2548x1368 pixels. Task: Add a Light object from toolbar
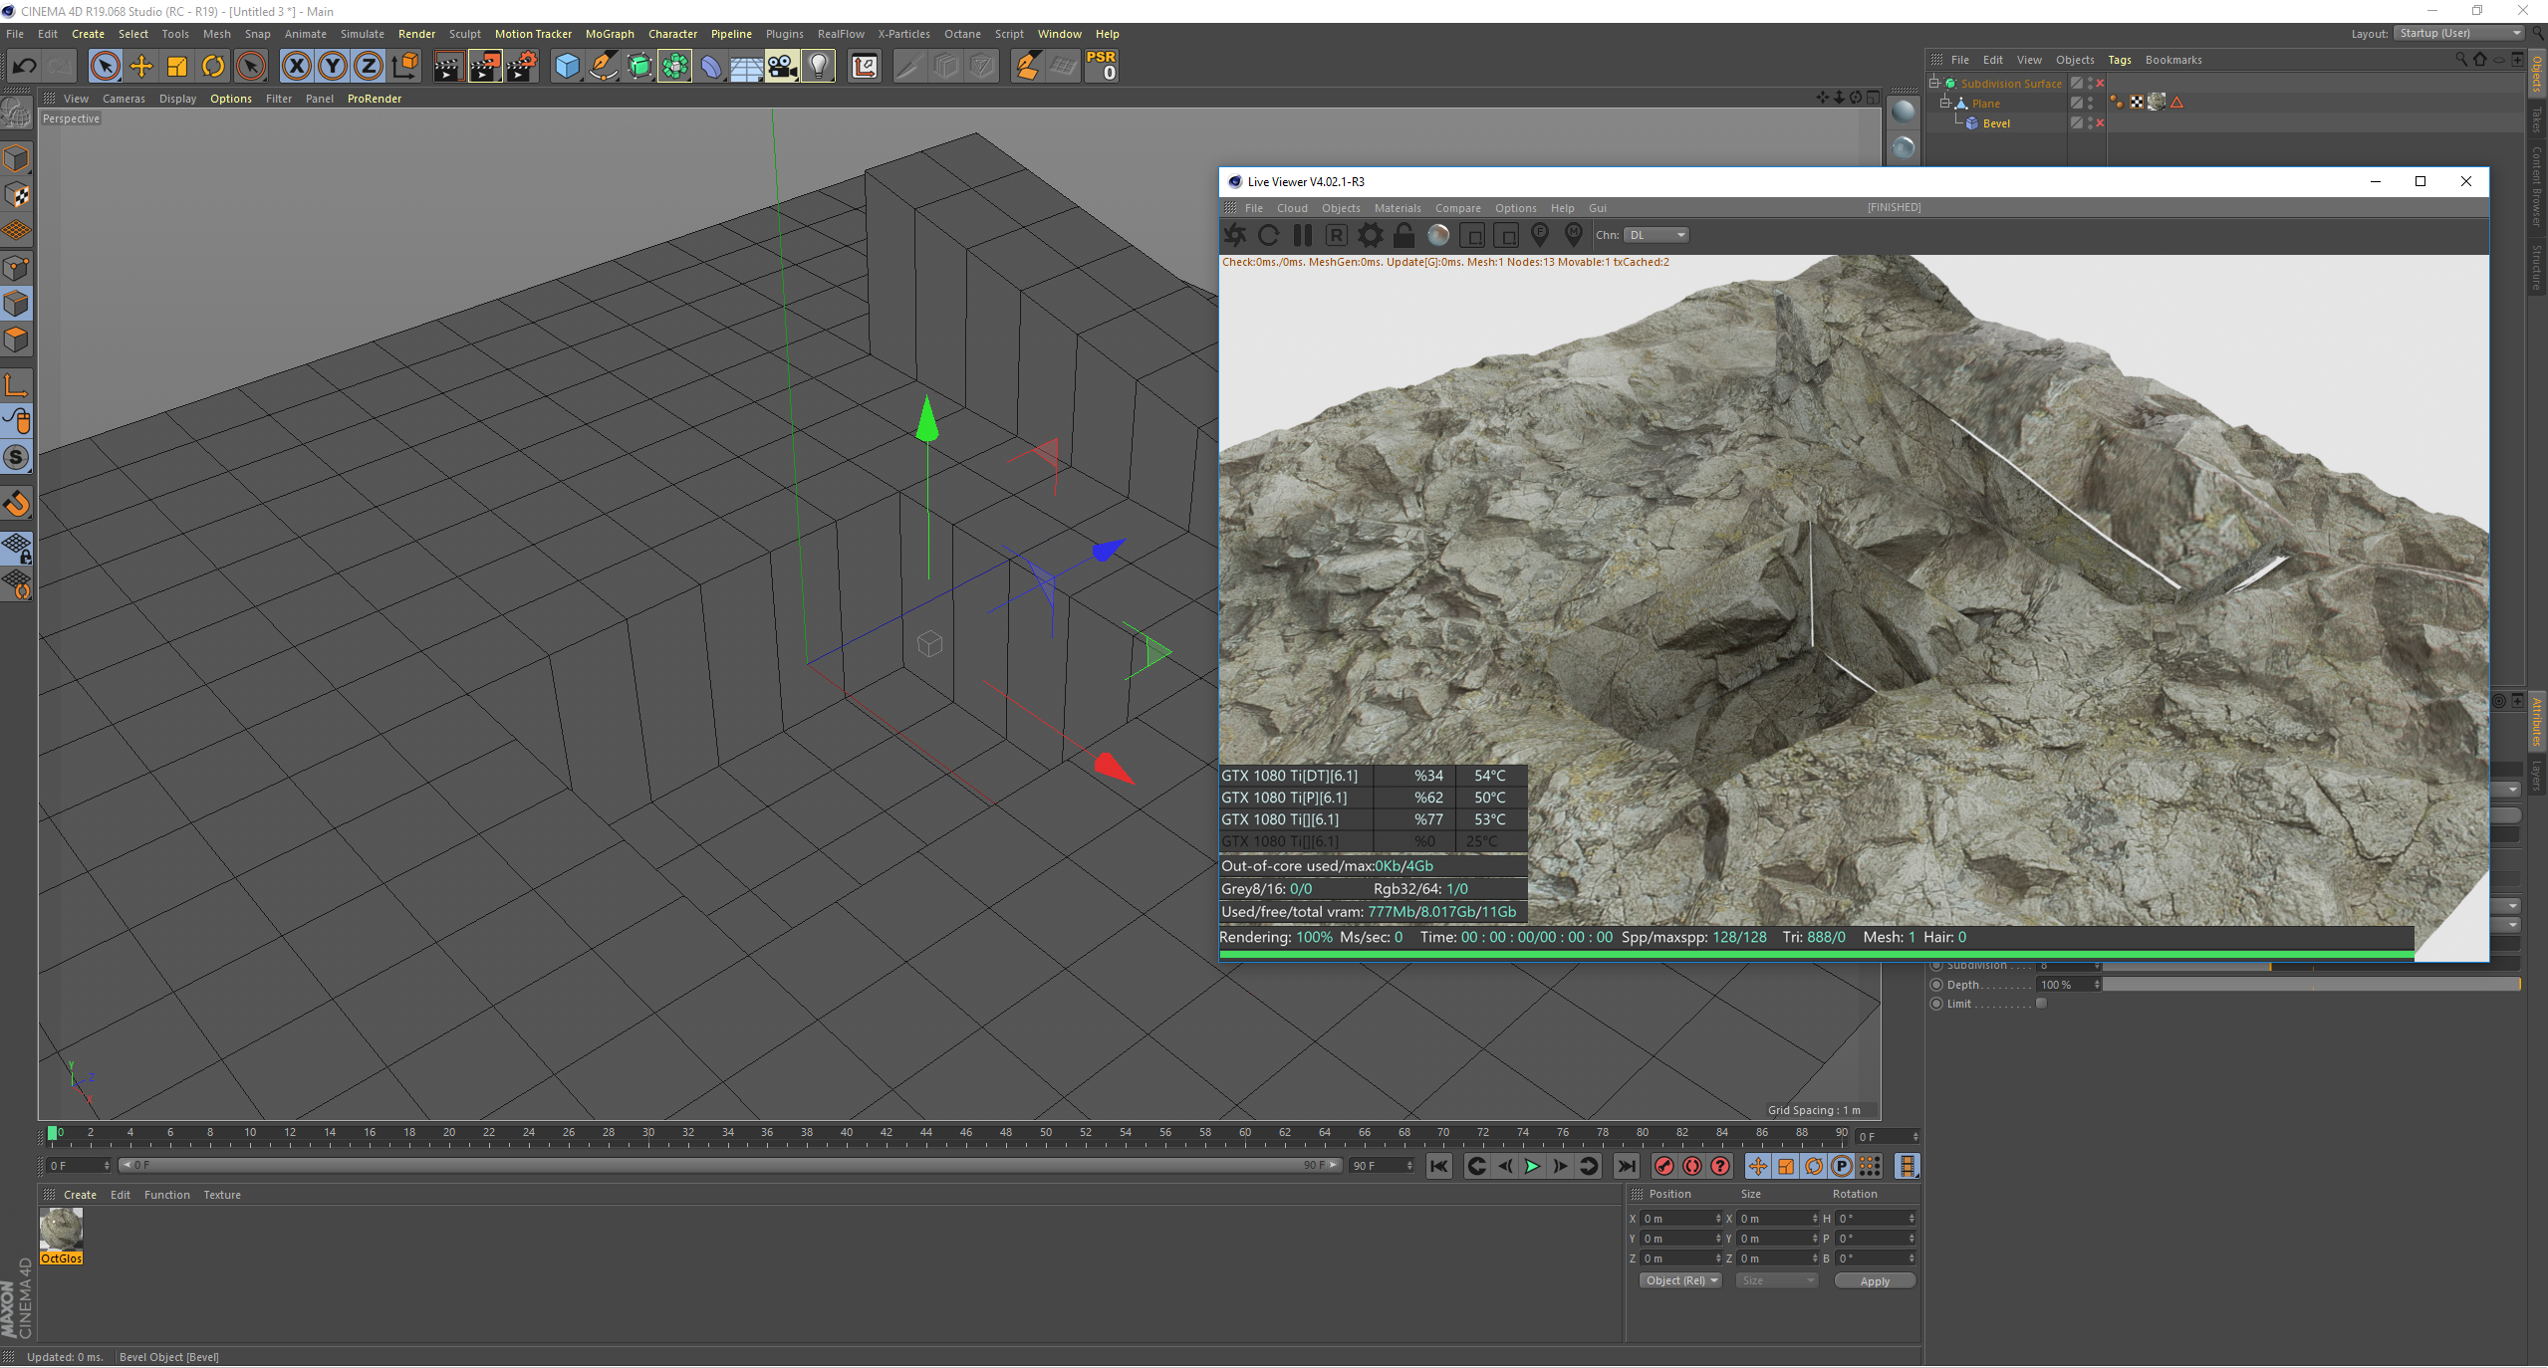(818, 66)
